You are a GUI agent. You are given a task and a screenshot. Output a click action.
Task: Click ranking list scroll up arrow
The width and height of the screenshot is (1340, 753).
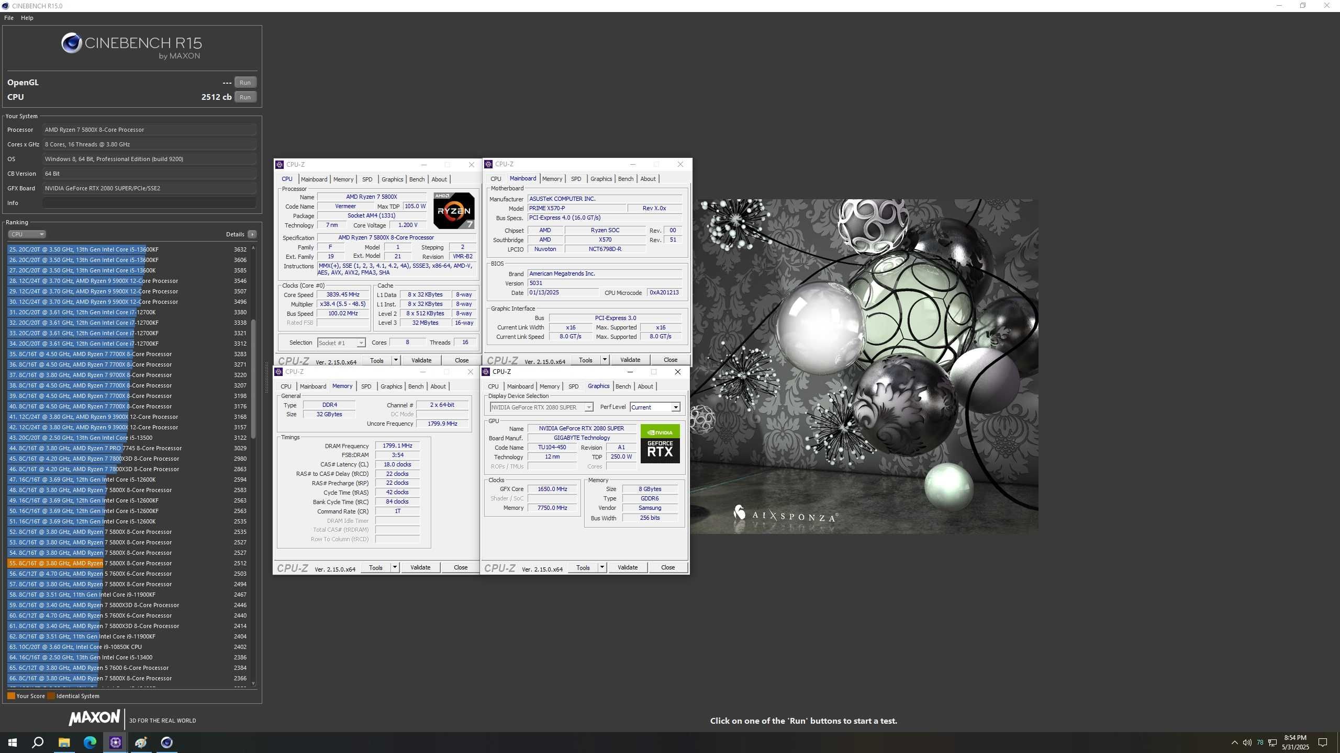coord(253,248)
